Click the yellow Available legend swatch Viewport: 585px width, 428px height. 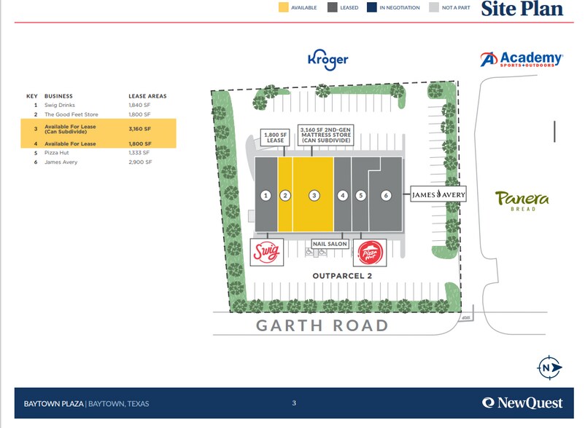pos(283,8)
